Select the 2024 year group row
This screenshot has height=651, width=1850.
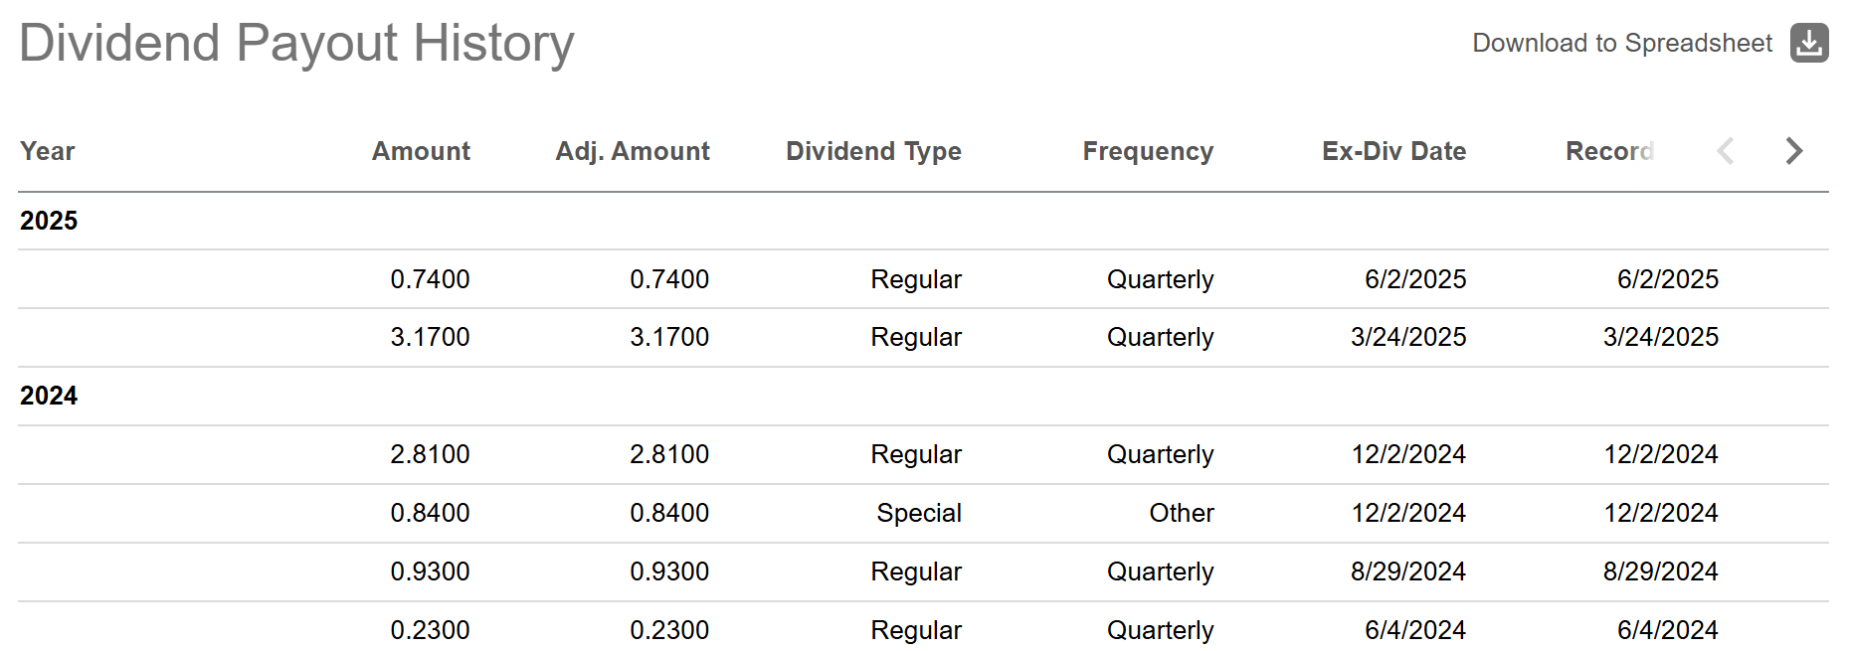pyautogui.click(x=49, y=396)
